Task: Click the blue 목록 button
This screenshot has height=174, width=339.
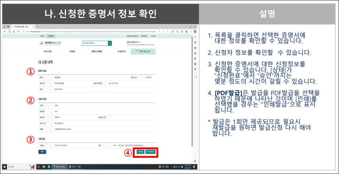Action: pyautogui.click(x=42, y=152)
